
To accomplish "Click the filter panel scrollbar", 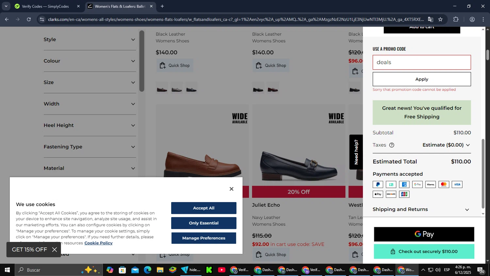I will pyautogui.click(x=142, y=61).
